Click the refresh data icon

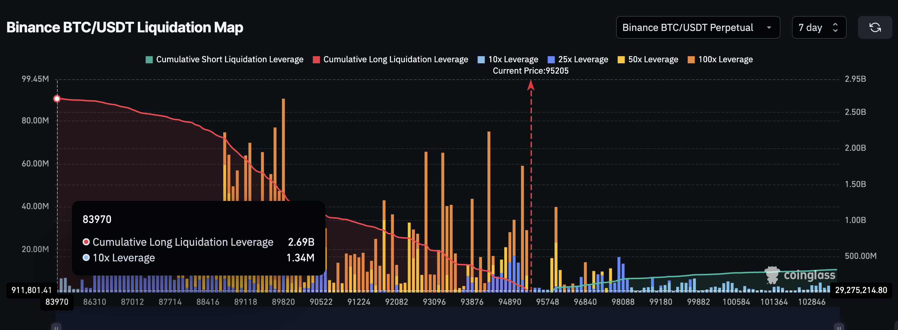(x=875, y=27)
